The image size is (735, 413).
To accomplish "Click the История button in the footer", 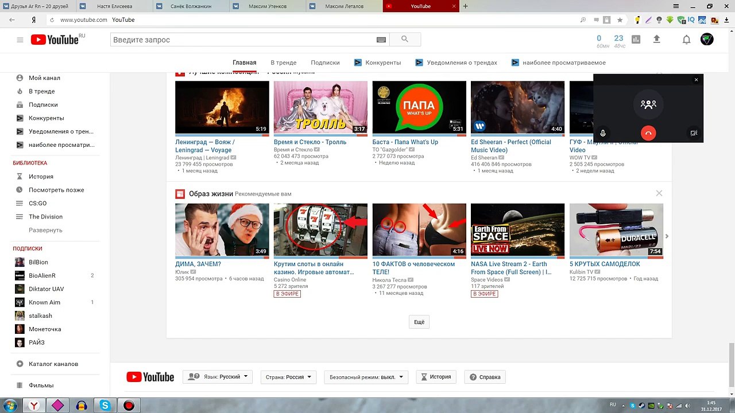I will tap(436, 377).
